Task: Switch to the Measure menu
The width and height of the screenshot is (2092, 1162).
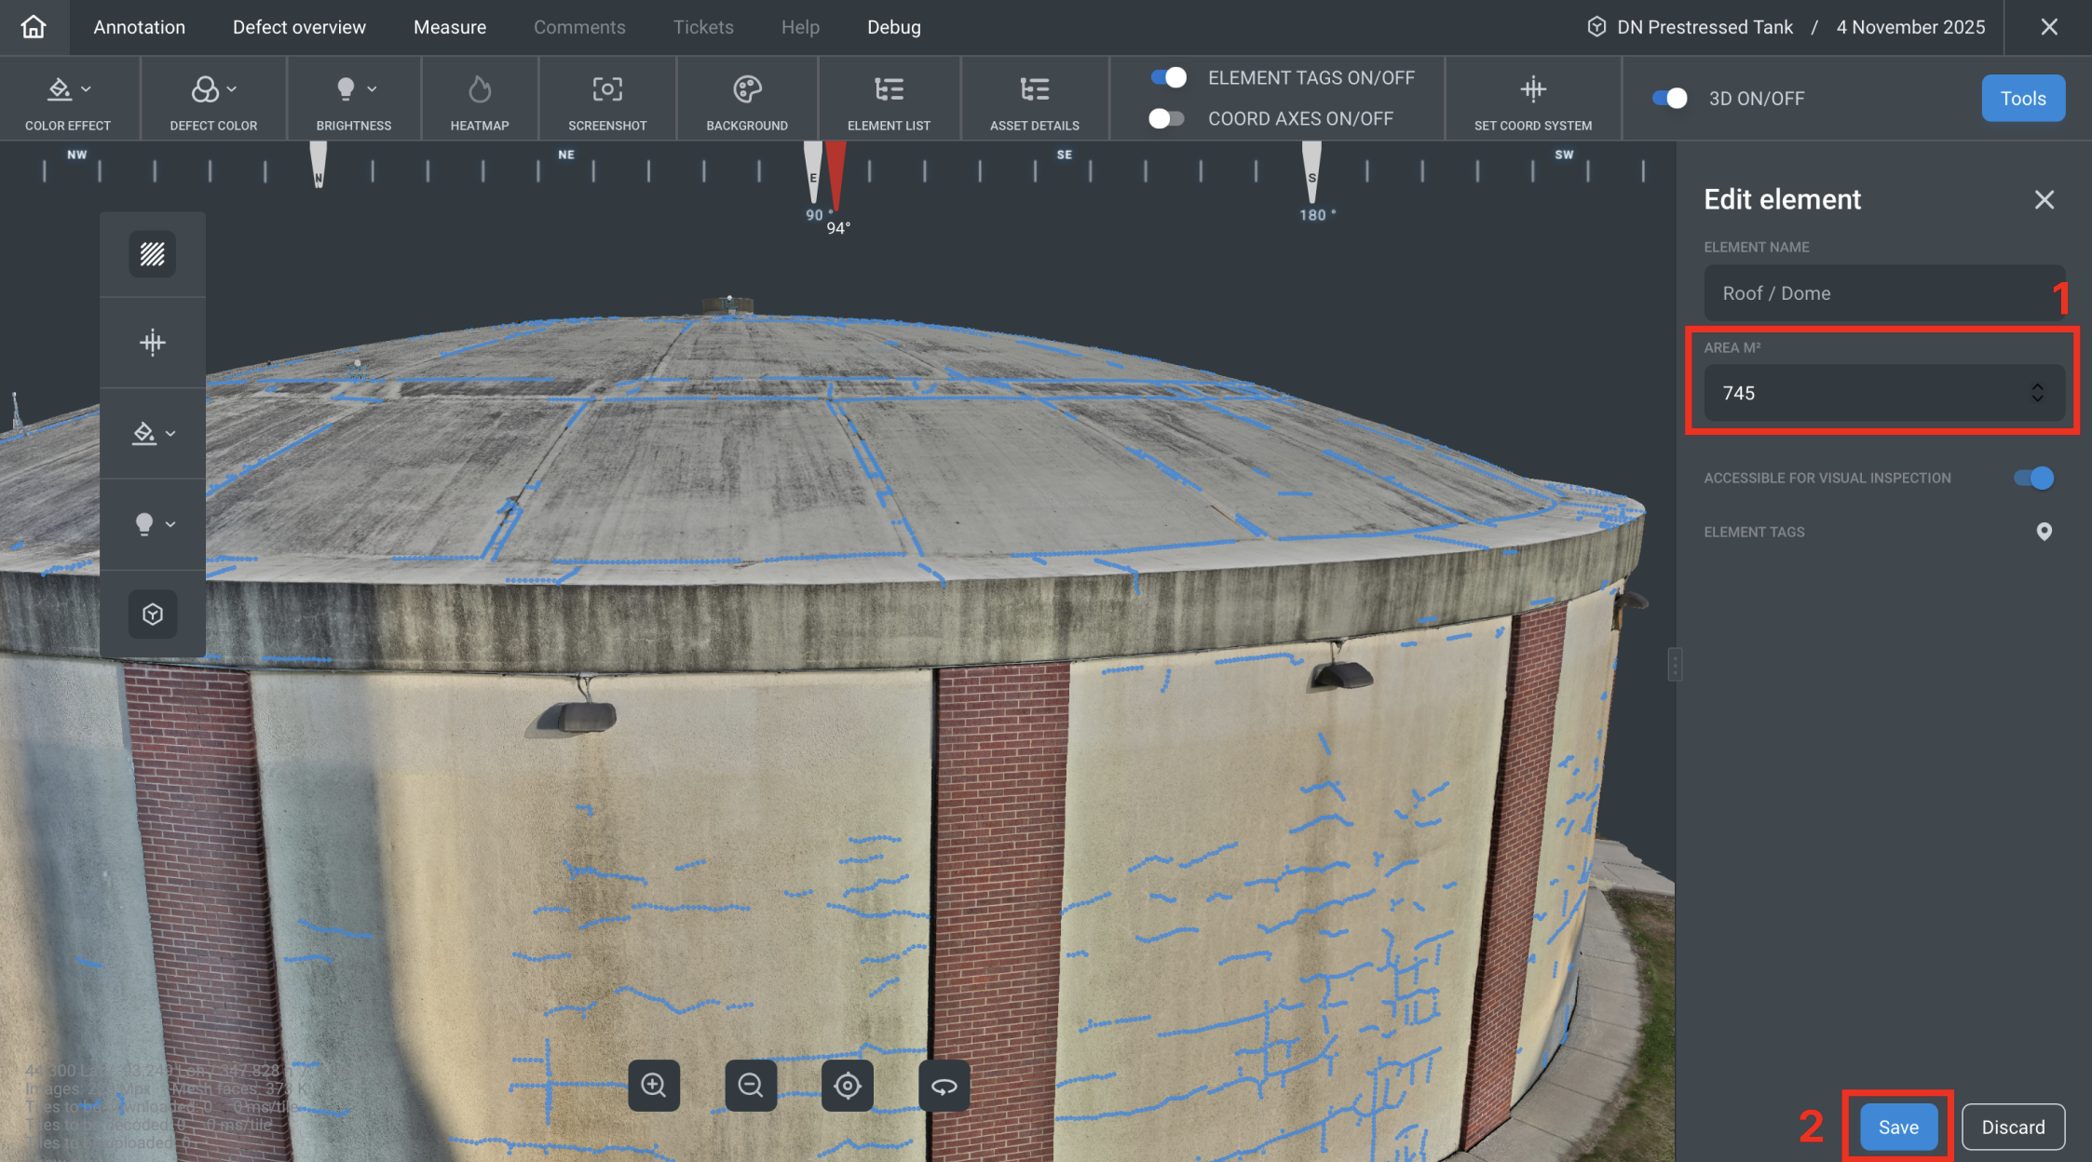Action: tap(450, 27)
